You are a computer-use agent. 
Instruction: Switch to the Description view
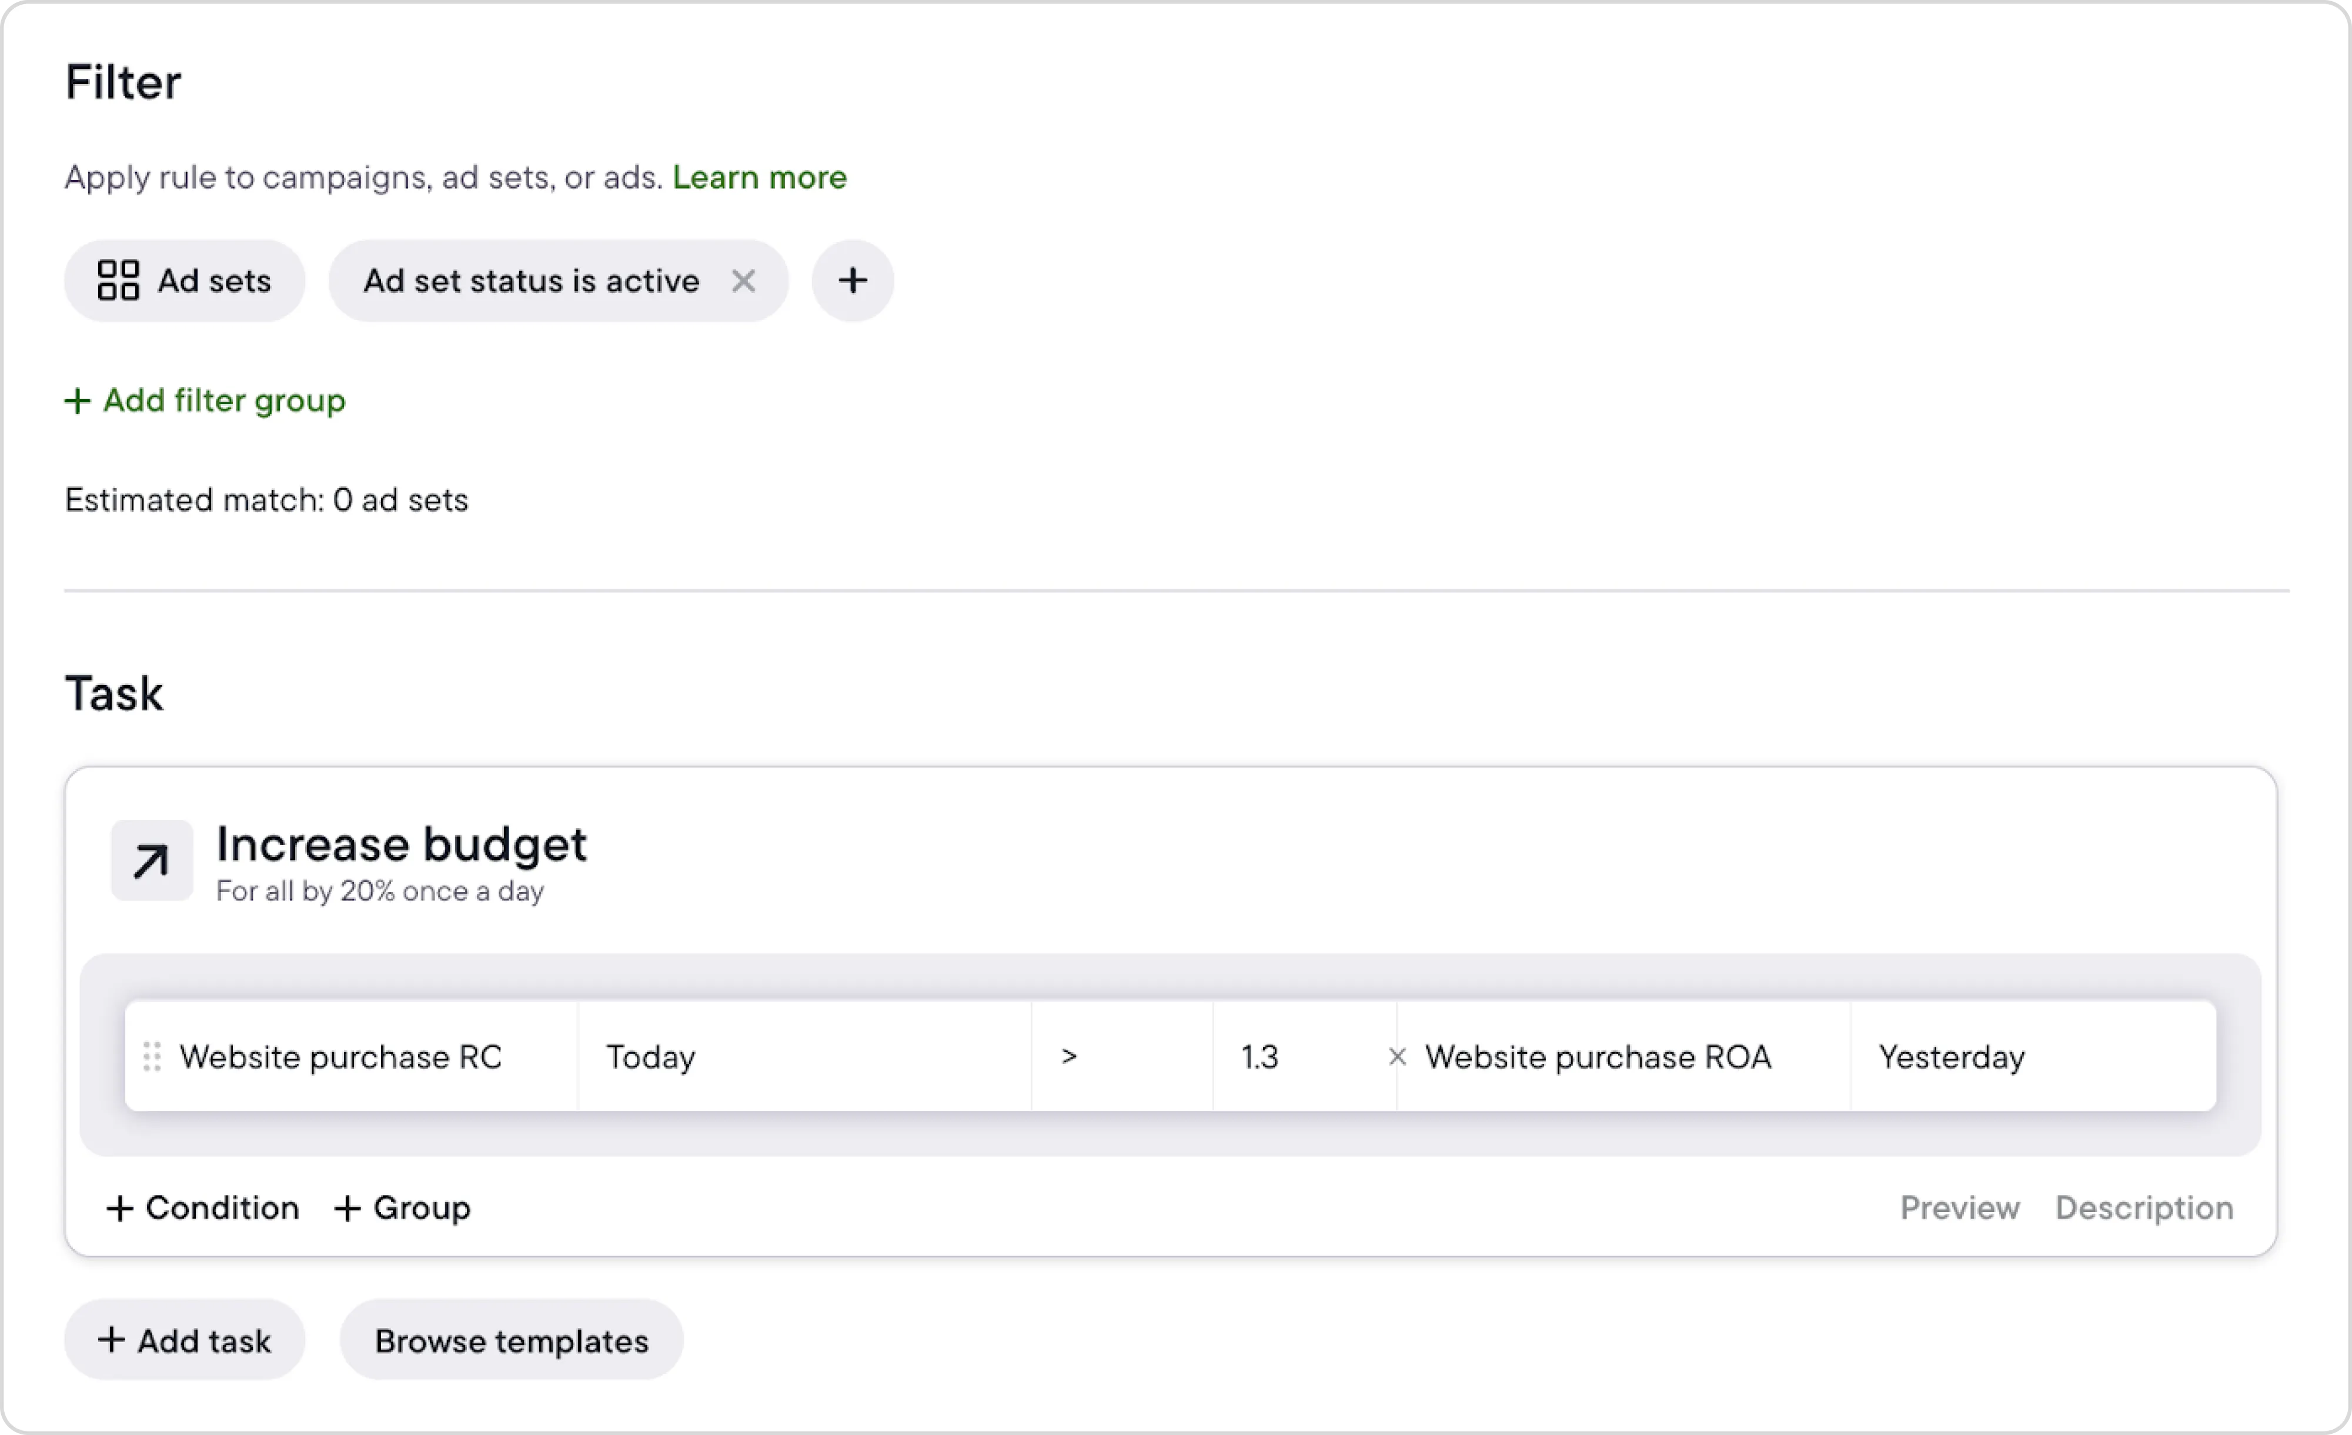pyautogui.click(x=2143, y=1209)
